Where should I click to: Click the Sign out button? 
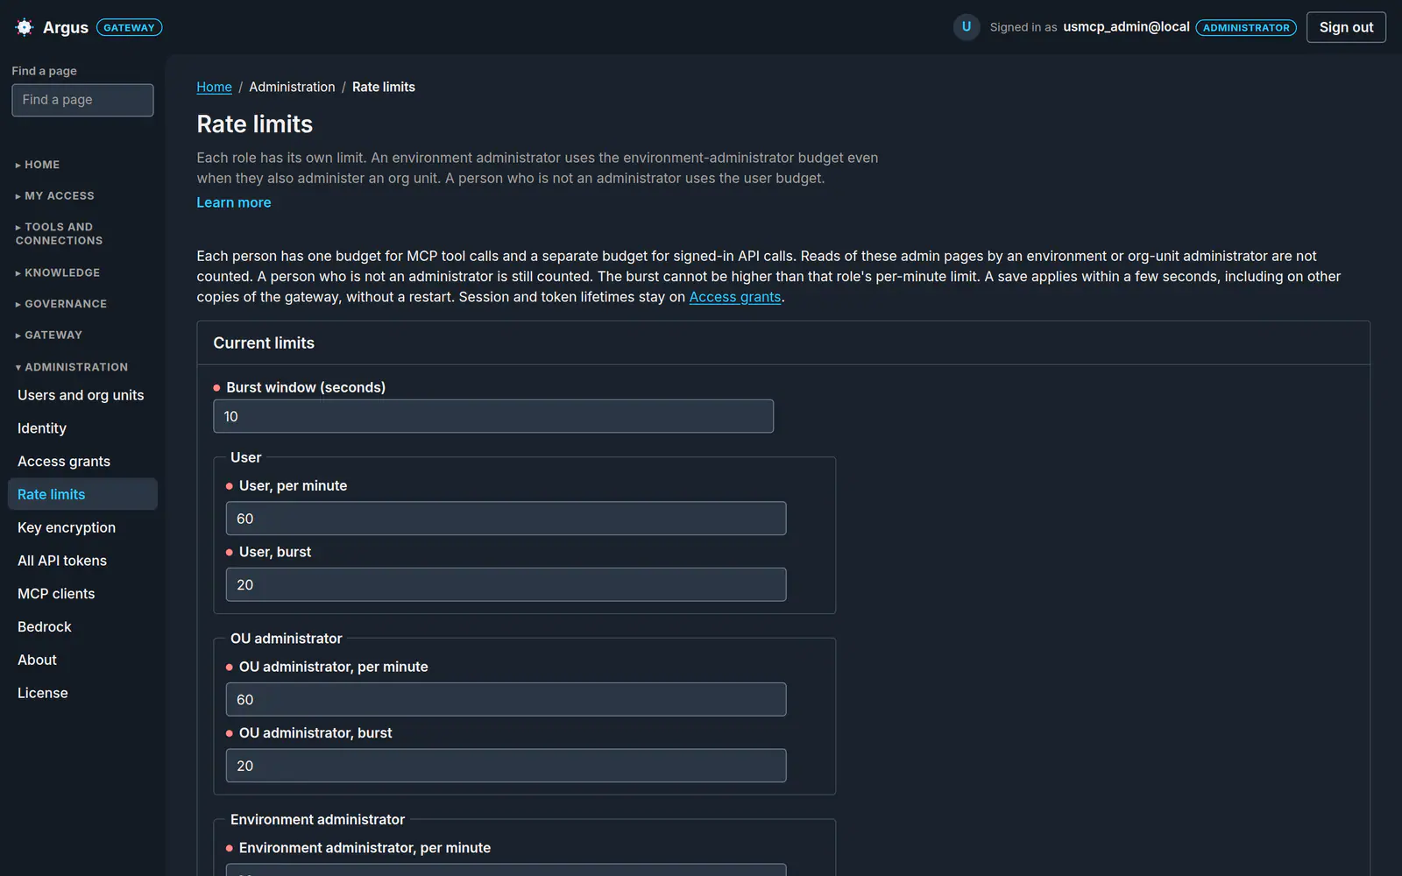tap(1346, 27)
